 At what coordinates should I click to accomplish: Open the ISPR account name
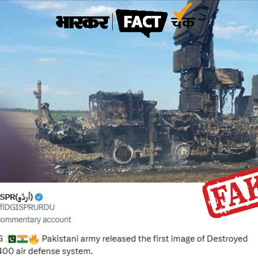17,197
